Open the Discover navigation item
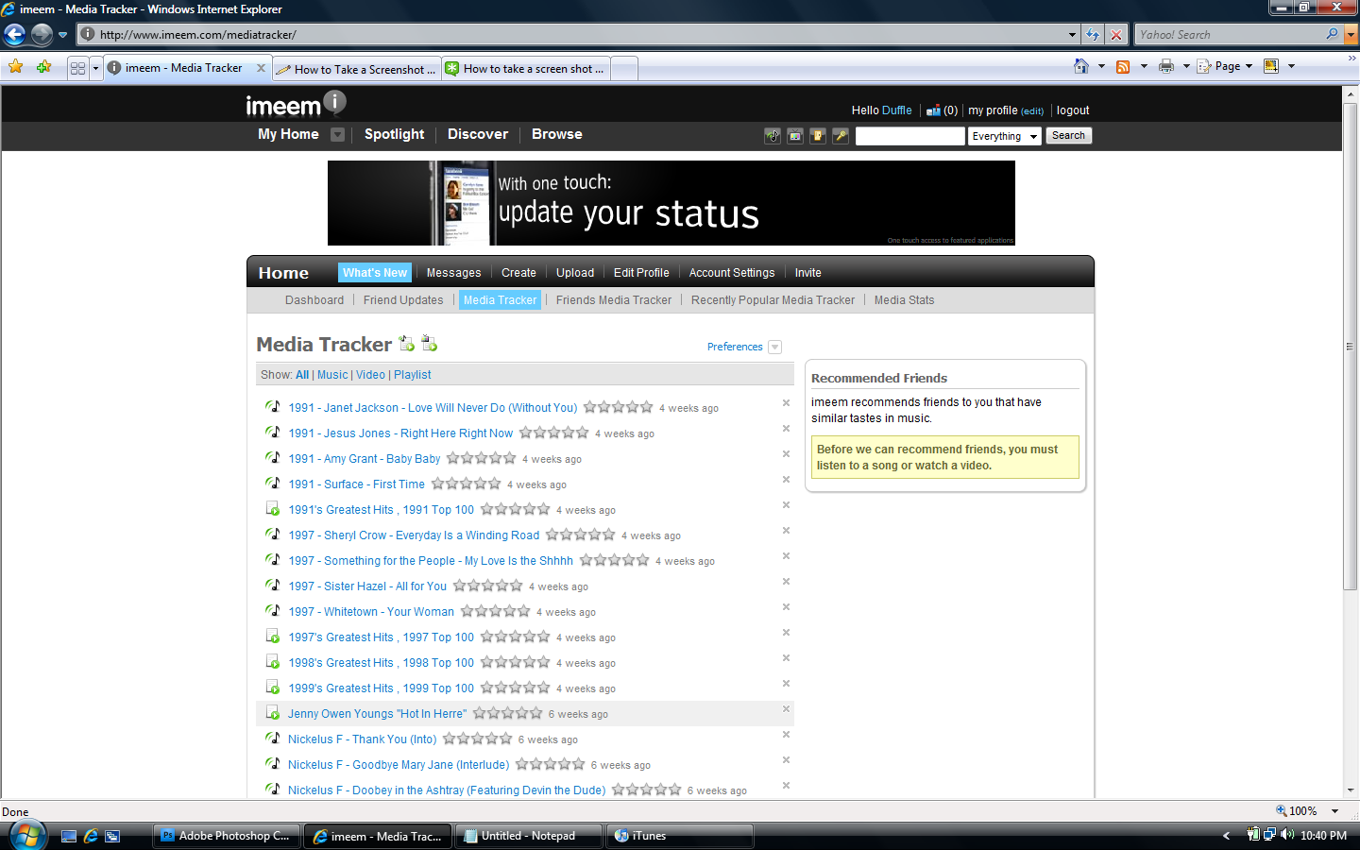Screen dimensions: 1360x850 [478, 134]
